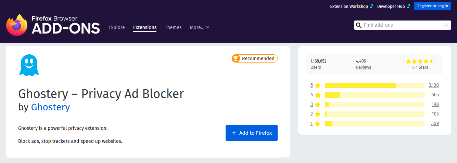Click the 5-star rating bar
This screenshot has width=457, height=163.
(374, 85)
